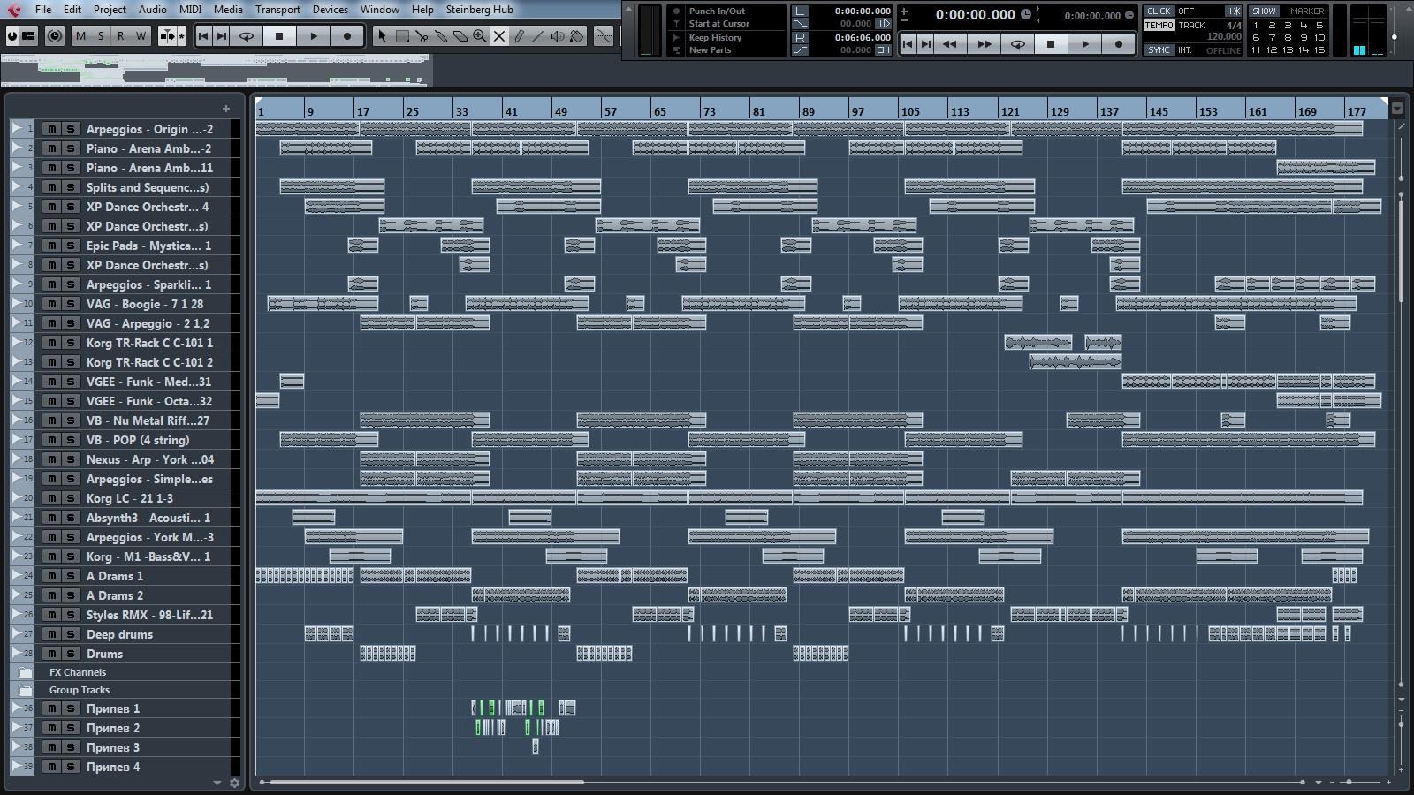Screen dimensions: 1414x795
Task: Toggle the CLICK metronome button
Action: (x=1159, y=11)
